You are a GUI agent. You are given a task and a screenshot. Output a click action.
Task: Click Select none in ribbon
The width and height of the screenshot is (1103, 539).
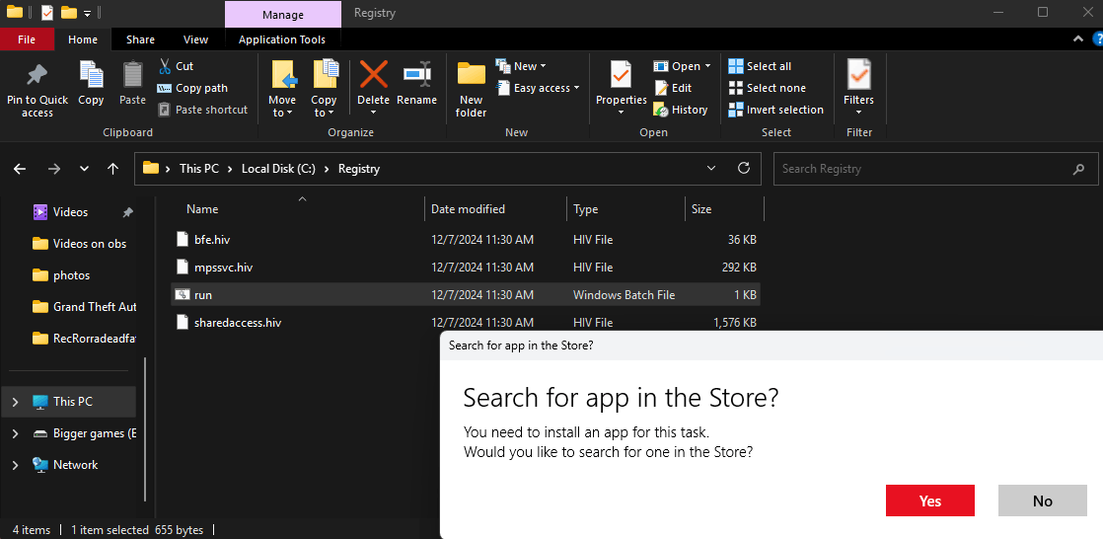(x=767, y=88)
